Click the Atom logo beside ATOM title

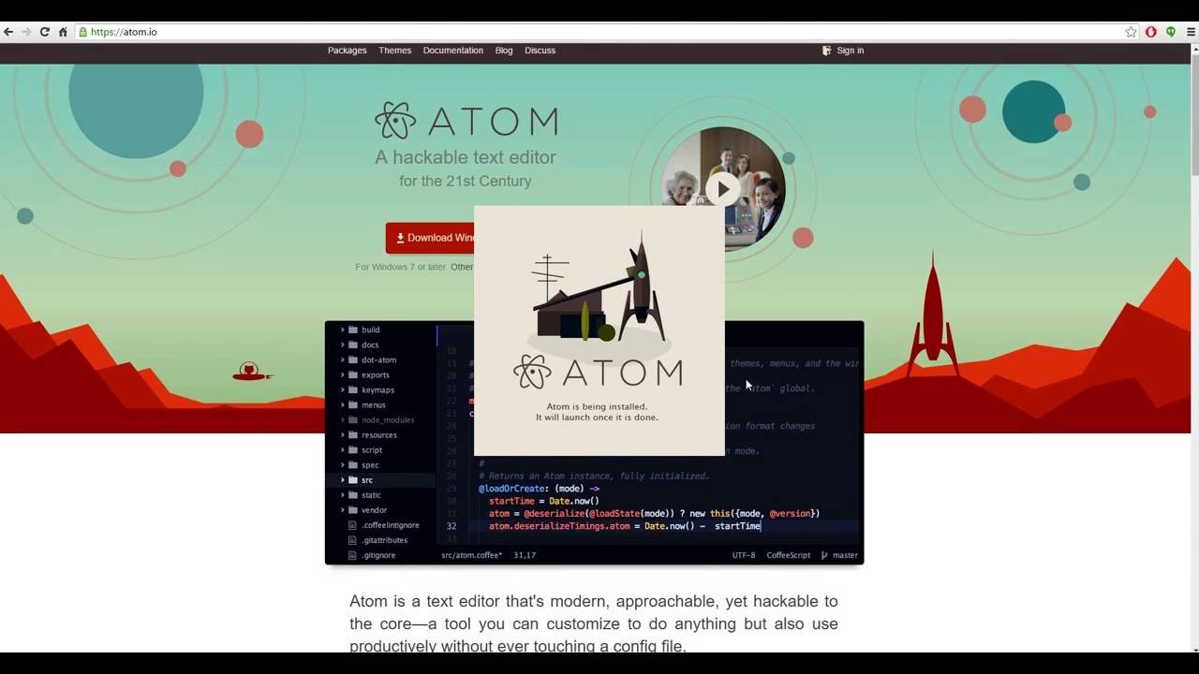tap(395, 121)
